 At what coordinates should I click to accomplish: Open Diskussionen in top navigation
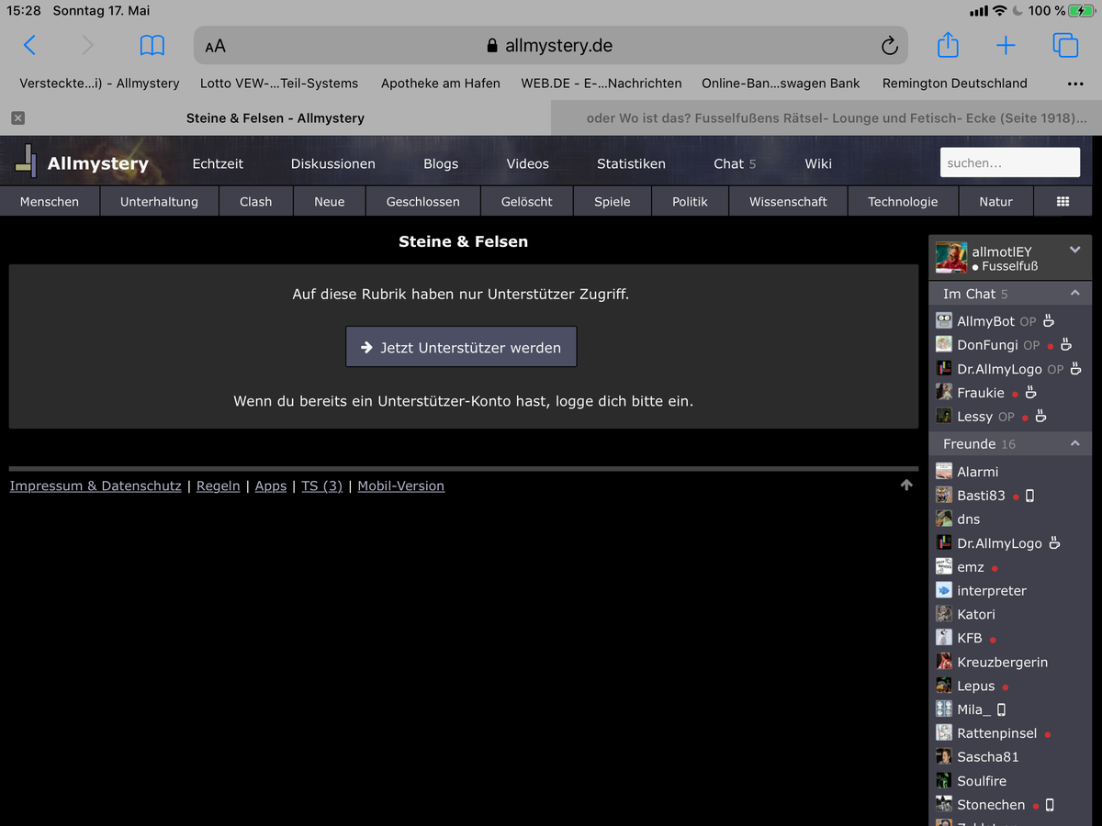pyautogui.click(x=333, y=163)
